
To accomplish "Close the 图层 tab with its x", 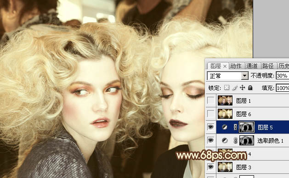I will click(225, 66).
